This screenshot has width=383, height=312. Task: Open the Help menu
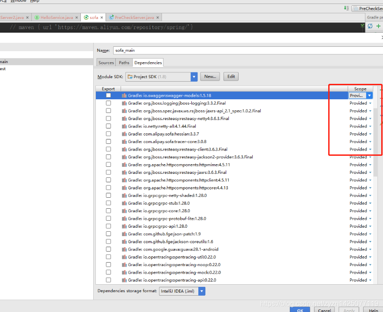35,1
